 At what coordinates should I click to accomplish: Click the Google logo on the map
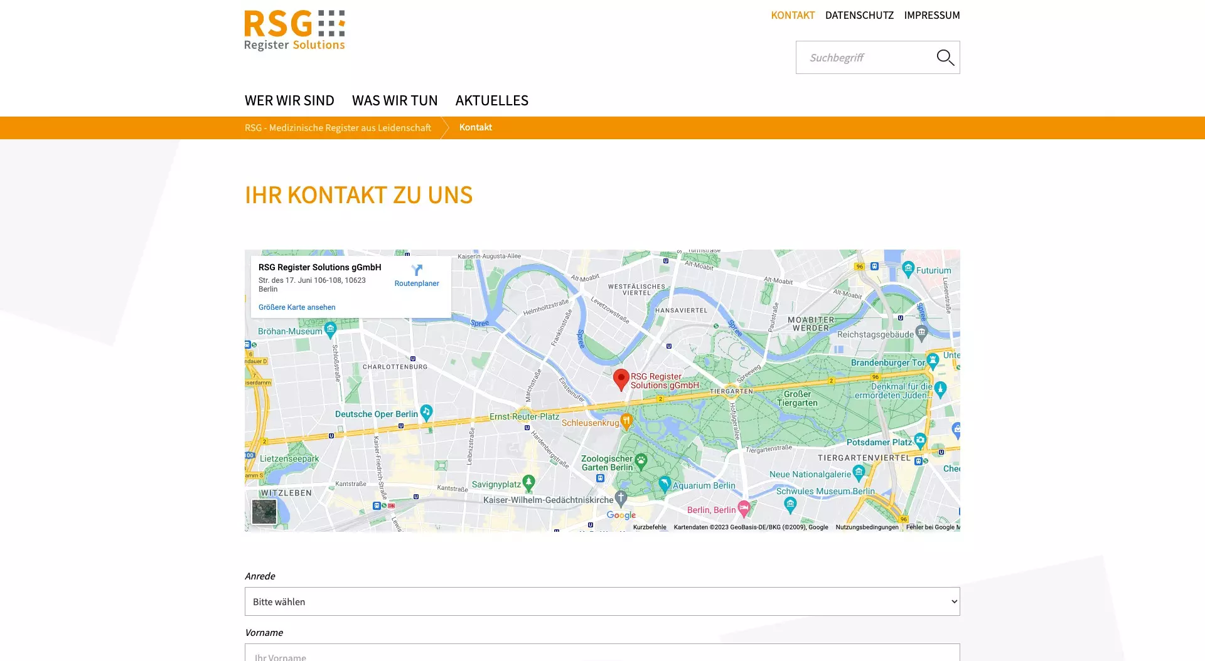[x=621, y=516]
